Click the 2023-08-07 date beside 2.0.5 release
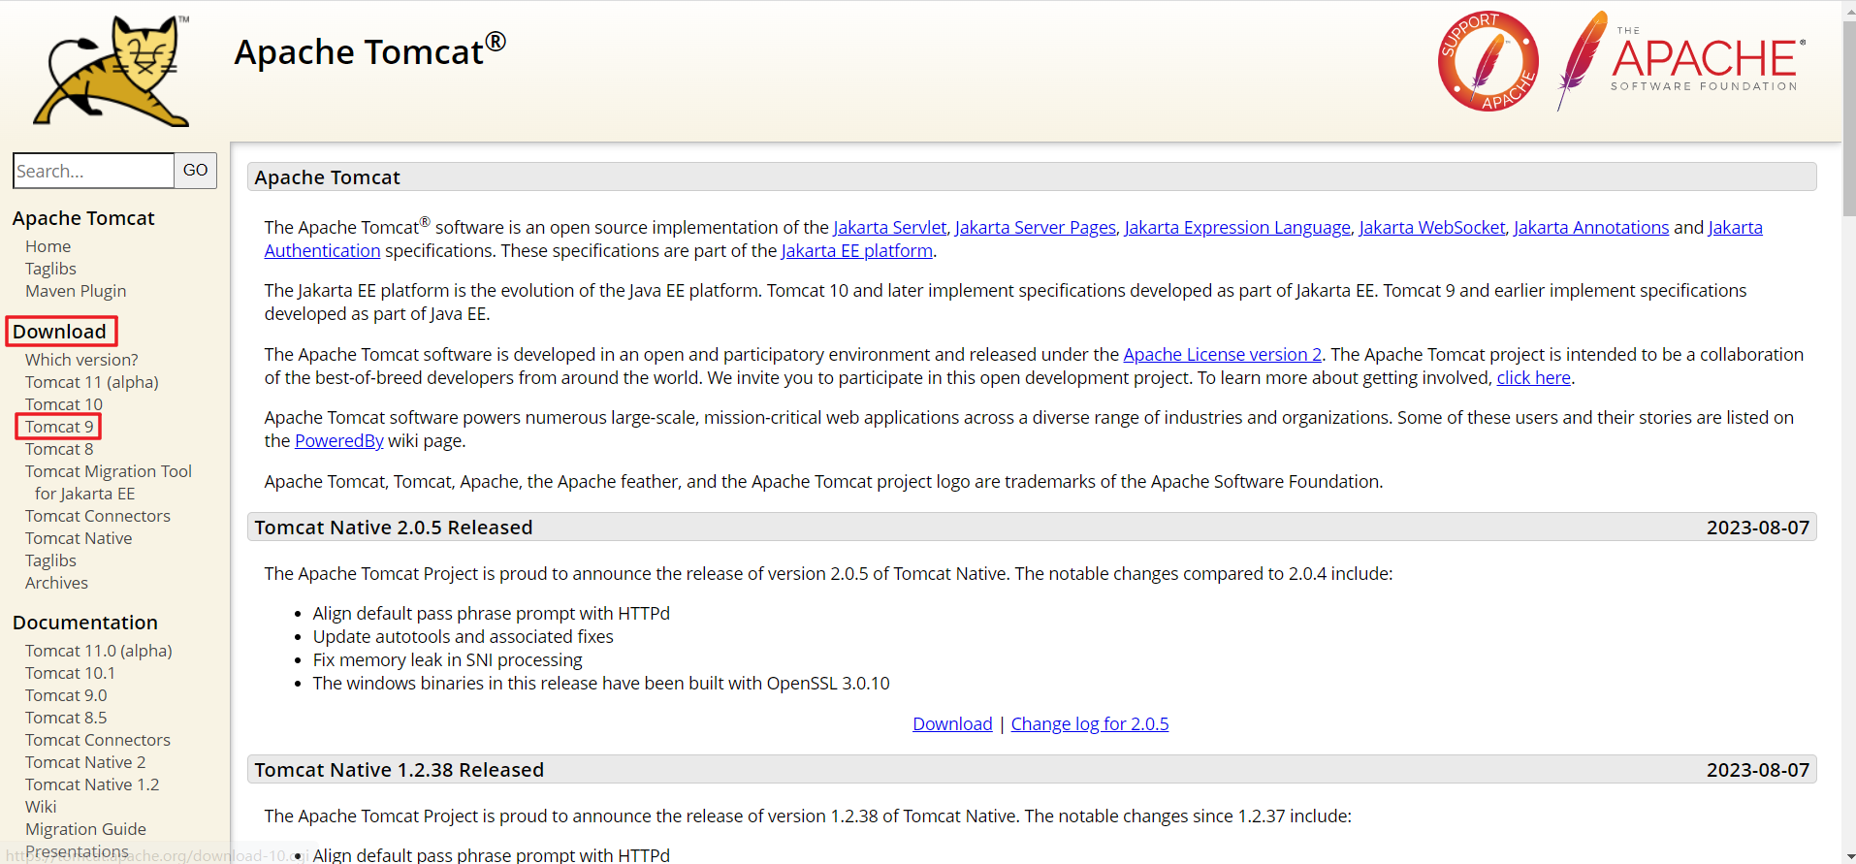The width and height of the screenshot is (1856, 864). click(x=1757, y=528)
